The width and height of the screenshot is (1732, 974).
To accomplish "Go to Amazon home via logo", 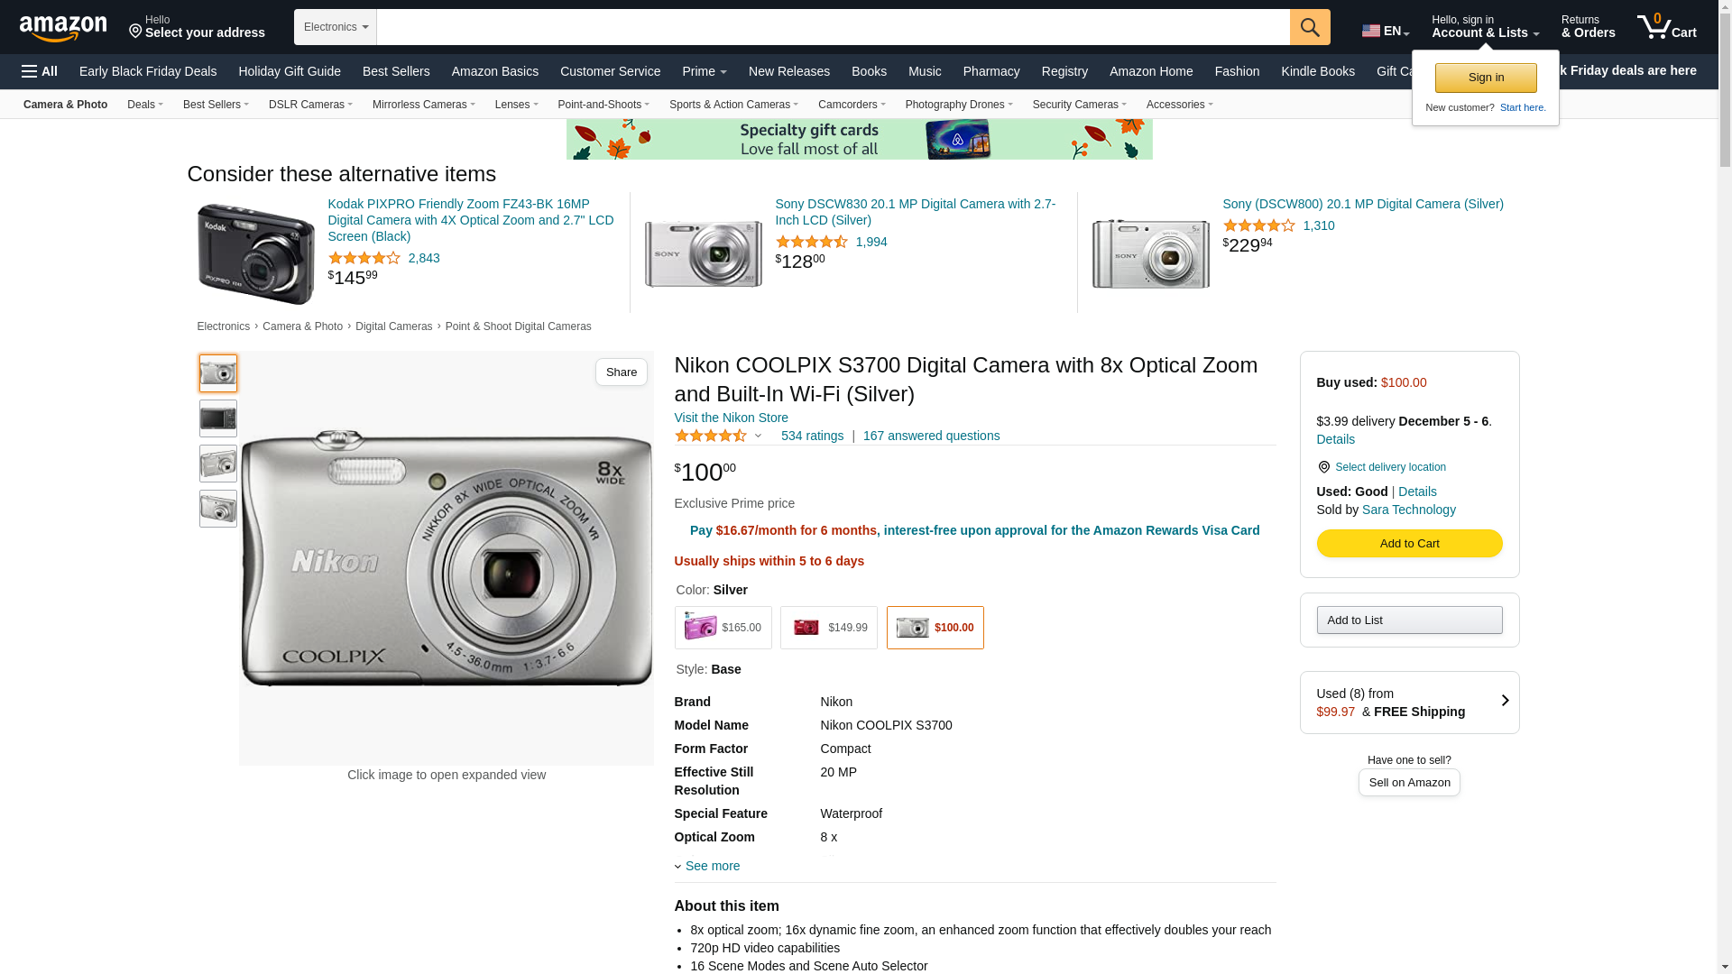I will coord(63,28).
